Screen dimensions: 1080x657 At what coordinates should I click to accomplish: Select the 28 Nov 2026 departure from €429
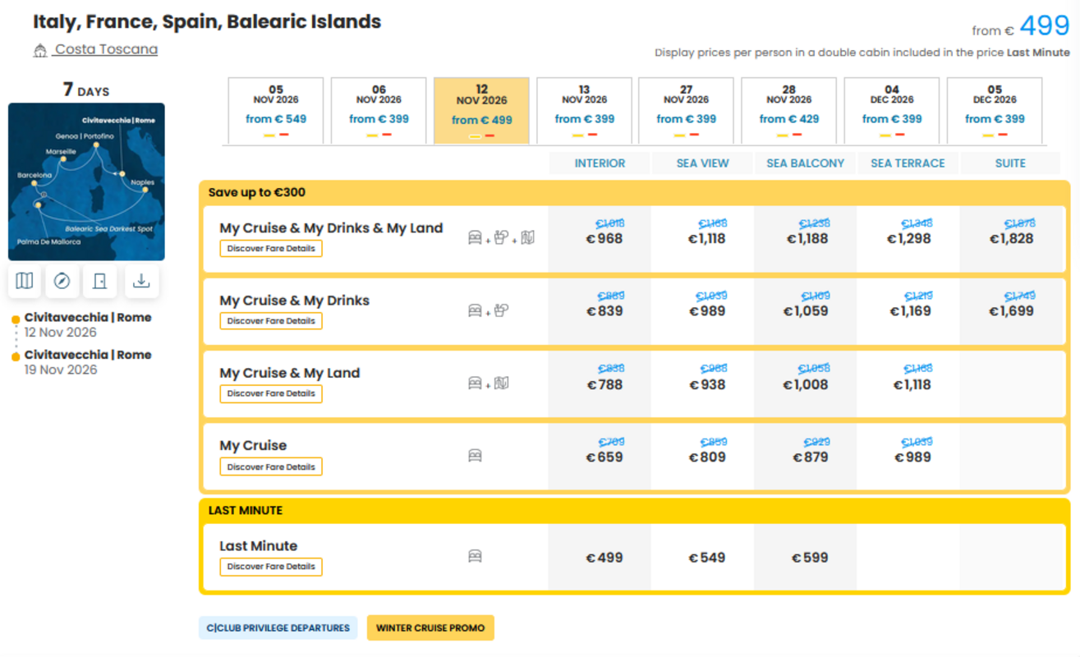789,111
